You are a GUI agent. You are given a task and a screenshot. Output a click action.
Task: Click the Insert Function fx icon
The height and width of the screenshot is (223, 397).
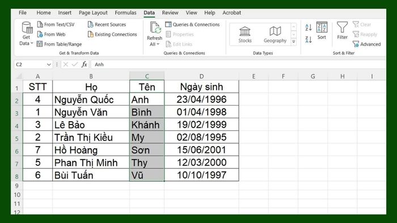click(84, 65)
